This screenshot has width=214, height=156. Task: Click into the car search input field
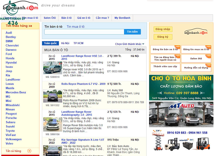point(84,32)
